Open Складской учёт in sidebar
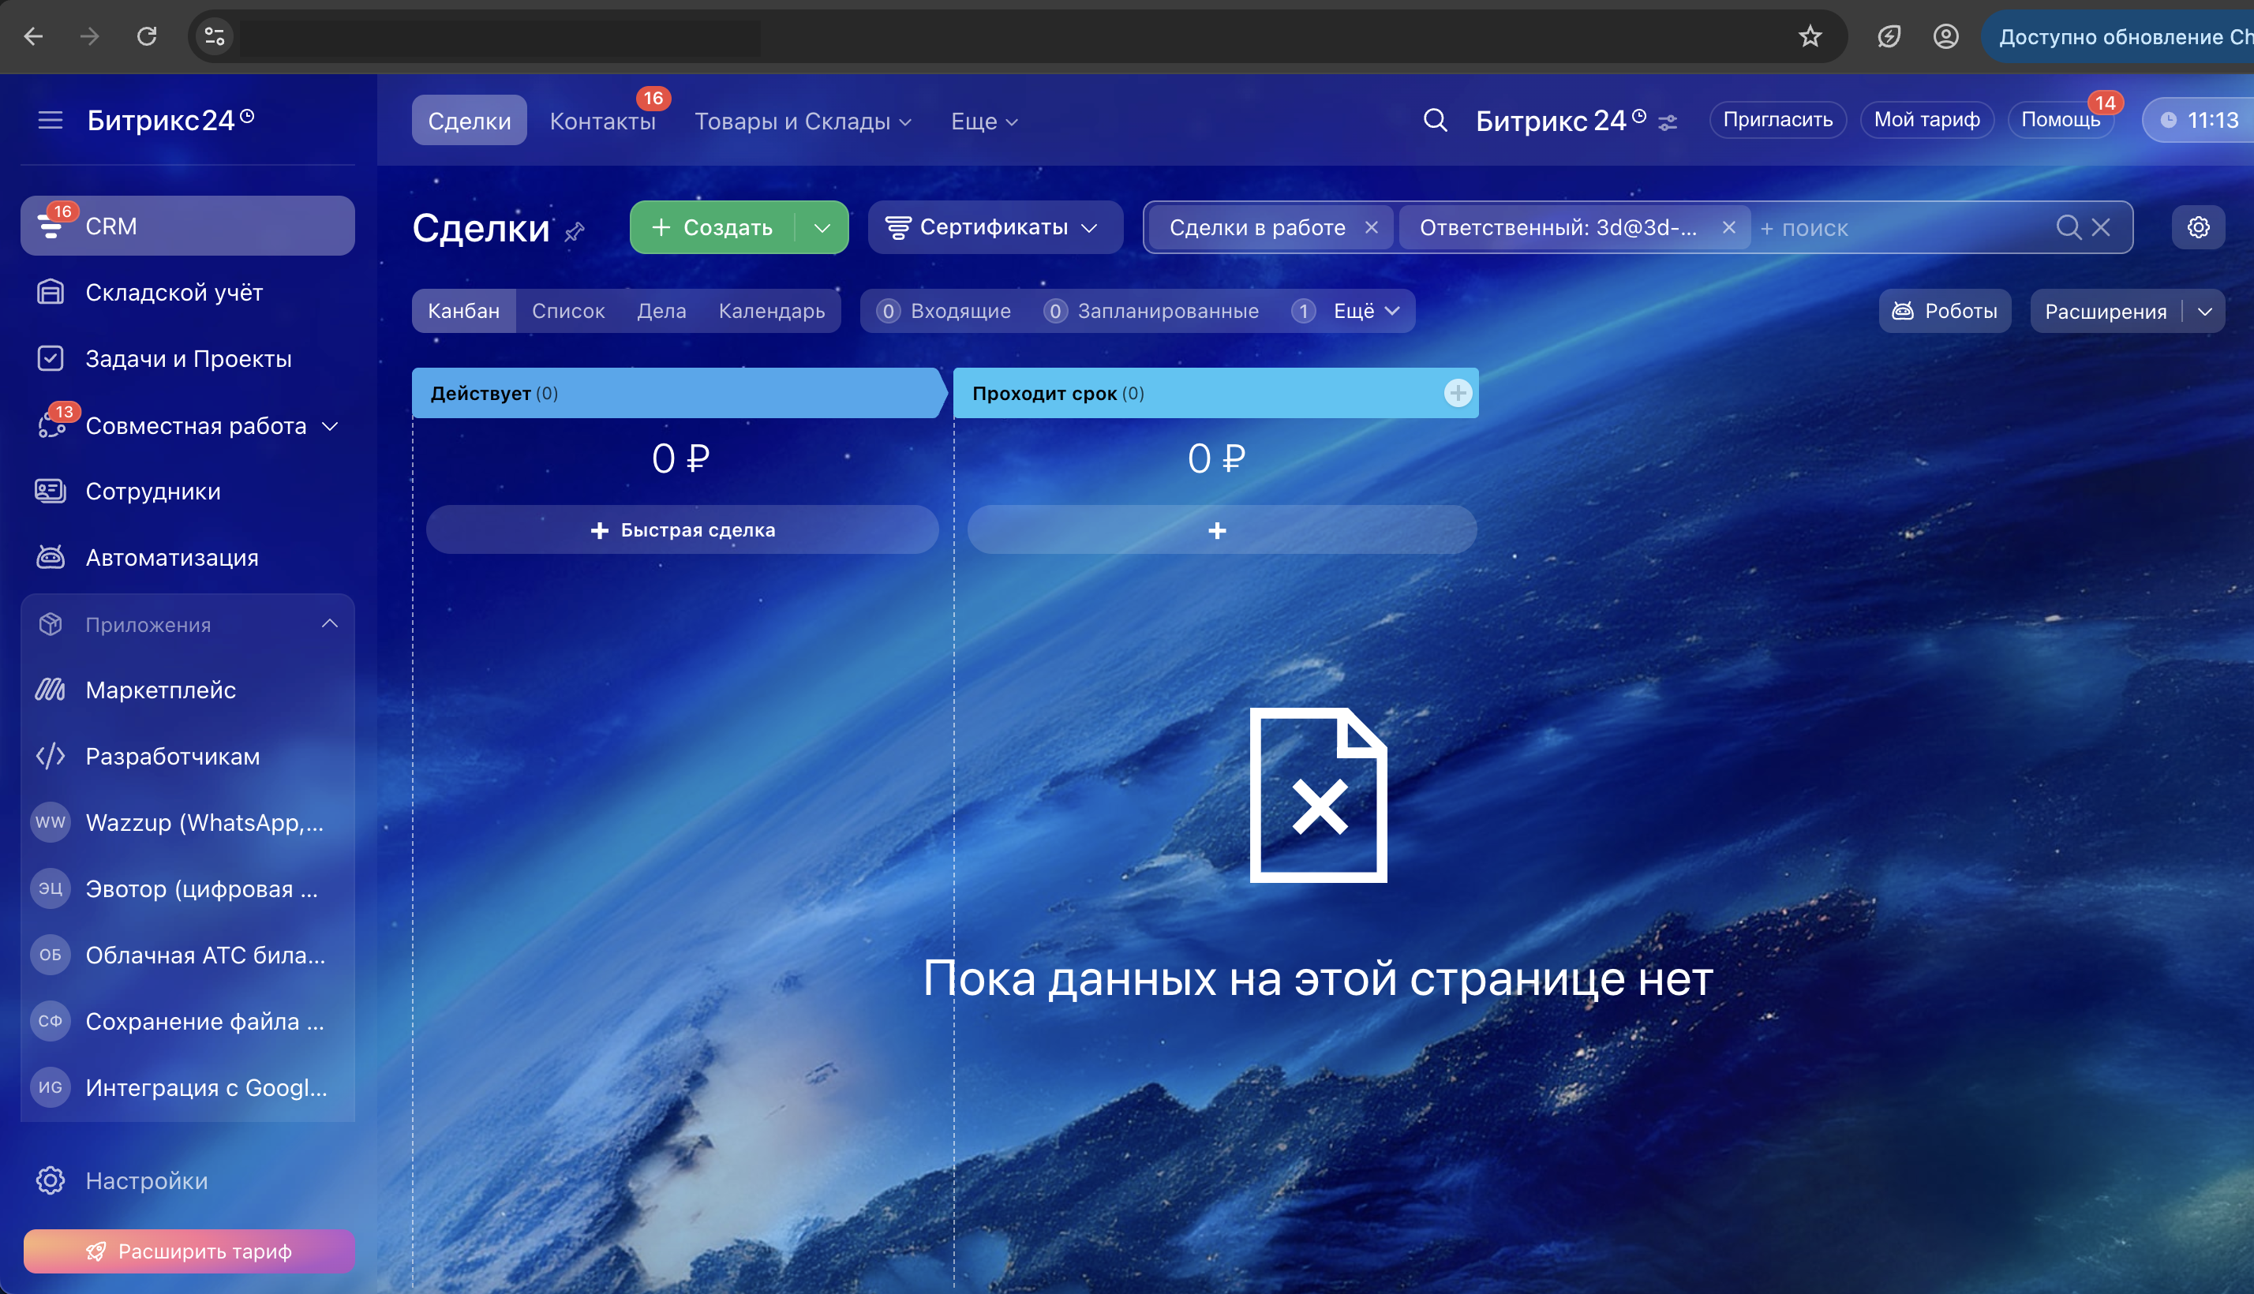 pos(188,293)
